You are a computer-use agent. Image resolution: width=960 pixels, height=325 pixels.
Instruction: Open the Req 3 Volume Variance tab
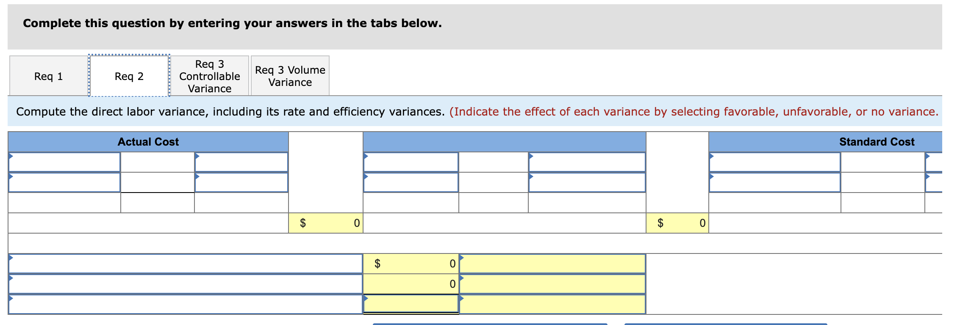(x=290, y=75)
